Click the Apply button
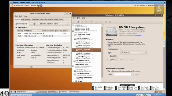Screen dimensions: 172x96 click(x=132, y=60)
